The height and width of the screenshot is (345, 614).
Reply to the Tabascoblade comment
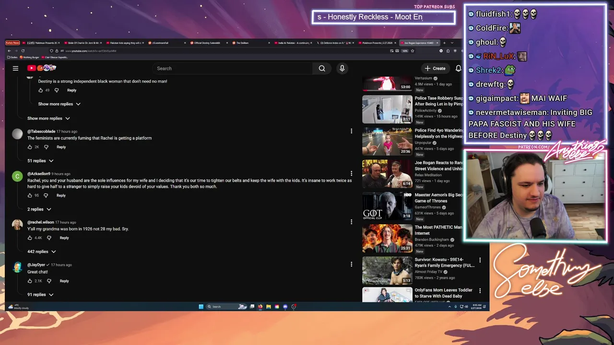click(x=61, y=147)
